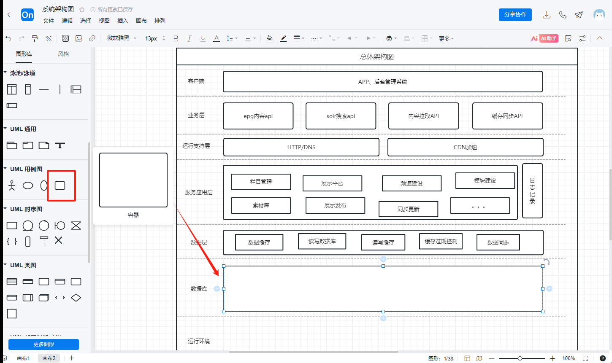The width and height of the screenshot is (612, 363).
Task: Toggle italic text formatting
Action: point(190,38)
